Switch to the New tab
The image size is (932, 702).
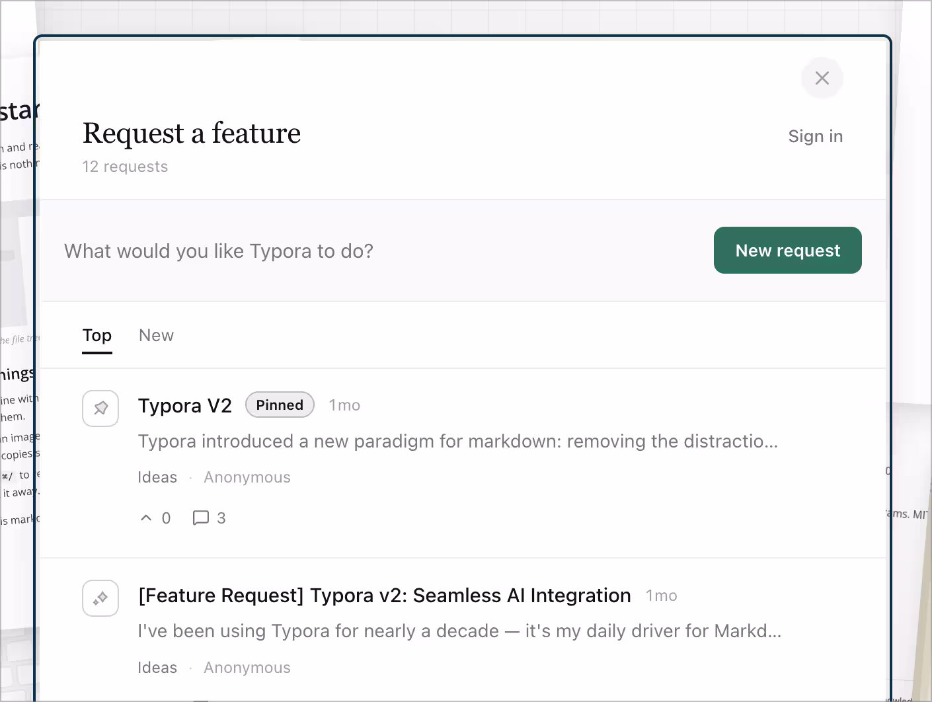[x=156, y=336]
